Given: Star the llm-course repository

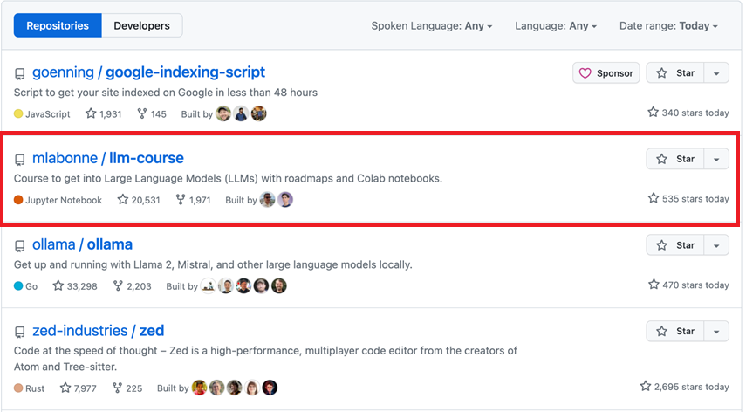Looking at the screenshot, I should tap(675, 159).
